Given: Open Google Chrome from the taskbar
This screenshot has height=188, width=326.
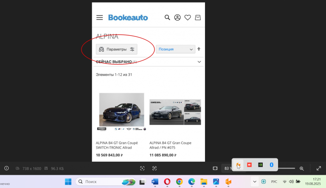Looking at the screenshot, I should coord(179,182).
